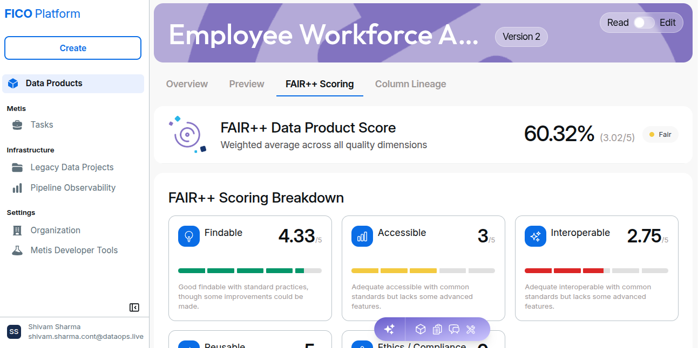Click the Employee Workforce title heading

[323, 36]
